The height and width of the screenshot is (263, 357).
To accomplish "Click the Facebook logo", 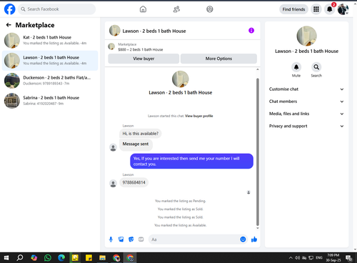I will 10,9.
